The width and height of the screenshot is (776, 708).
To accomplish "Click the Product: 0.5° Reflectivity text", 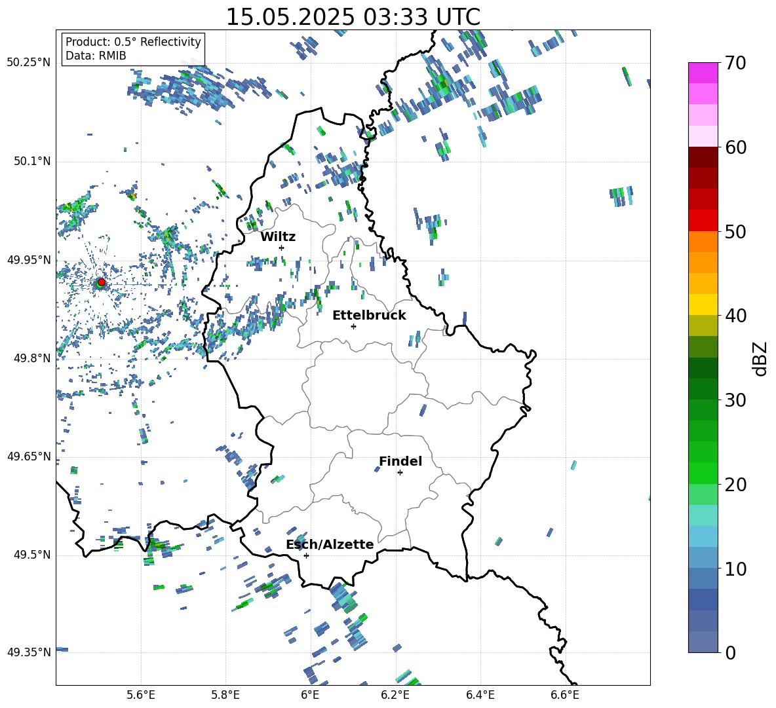I will coord(133,41).
